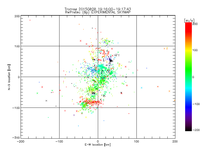Click the purple X marker near x=-62, y=-125
Viewport: 206px width, 154px height.
click(x=74, y=115)
